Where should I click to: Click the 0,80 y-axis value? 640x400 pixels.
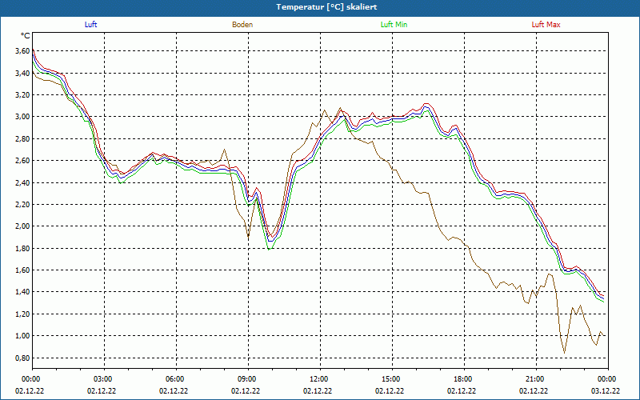tap(22, 358)
